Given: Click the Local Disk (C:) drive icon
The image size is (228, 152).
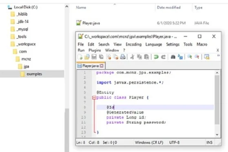Looking at the screenshot, I should [x=10, y=7].
